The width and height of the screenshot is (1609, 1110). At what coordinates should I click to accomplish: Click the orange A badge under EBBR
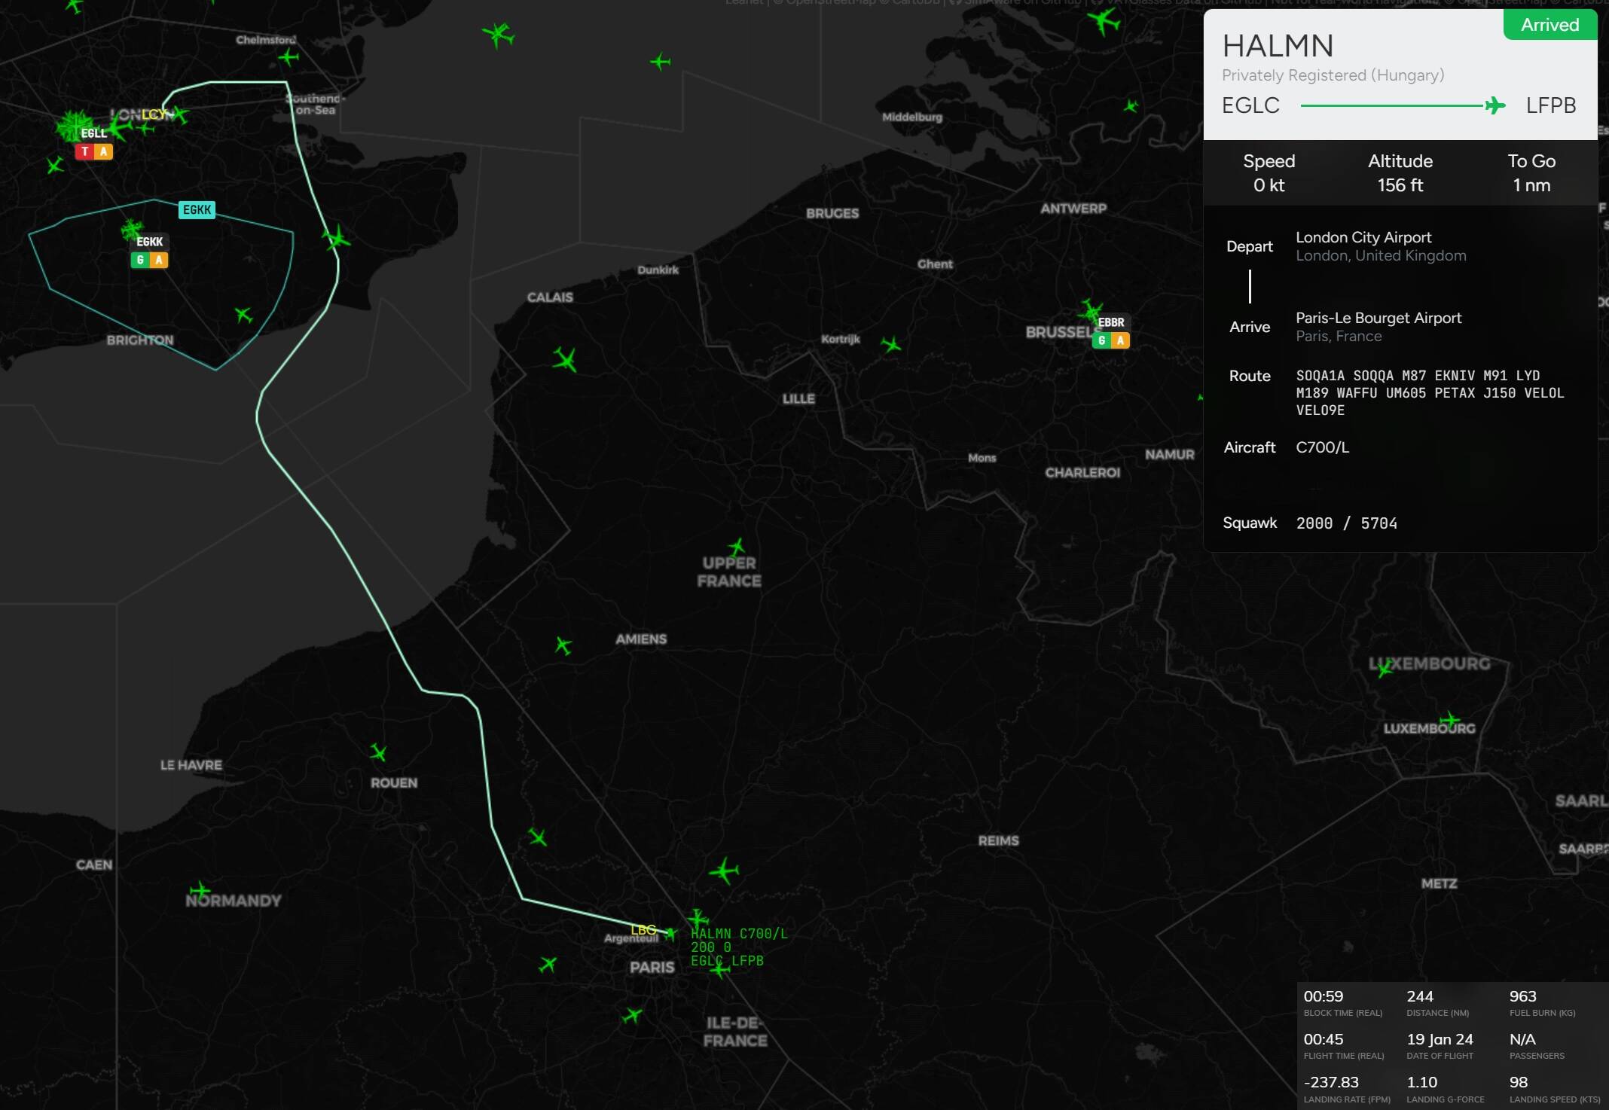[x=1120, y=340]
